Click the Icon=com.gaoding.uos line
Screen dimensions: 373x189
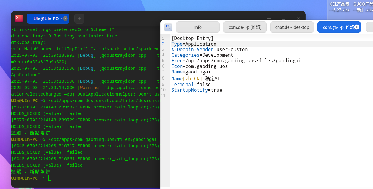click(200, 66)
